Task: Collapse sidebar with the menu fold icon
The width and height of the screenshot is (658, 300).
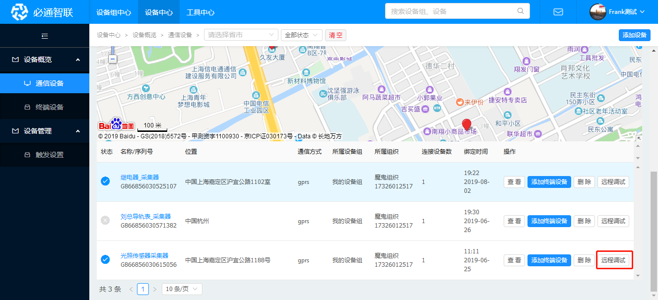Action: click(45, 36)
